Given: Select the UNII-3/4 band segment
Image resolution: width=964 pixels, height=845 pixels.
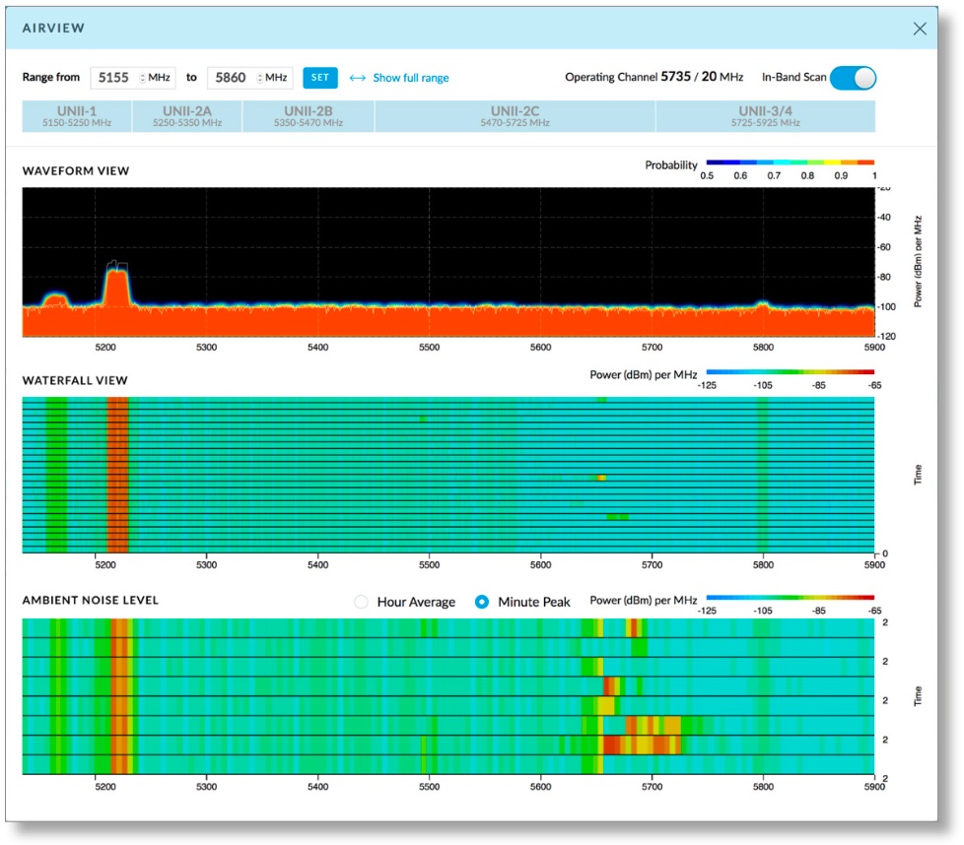Looking at the screenshot, I should 764,116.
